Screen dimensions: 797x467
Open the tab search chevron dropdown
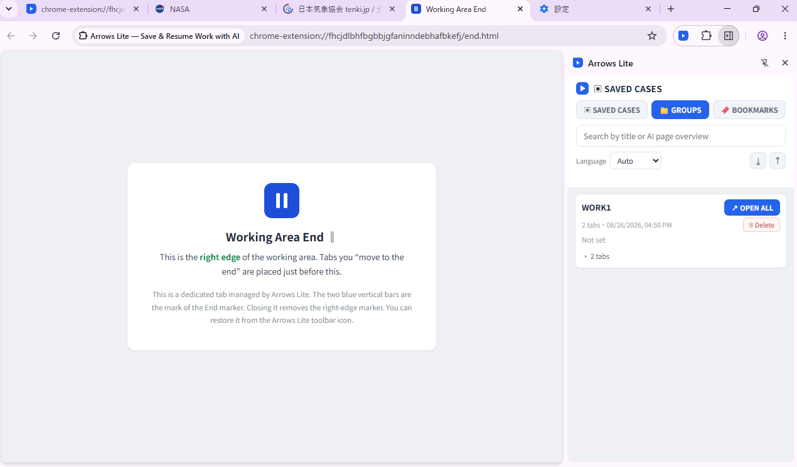click(9, 9)
